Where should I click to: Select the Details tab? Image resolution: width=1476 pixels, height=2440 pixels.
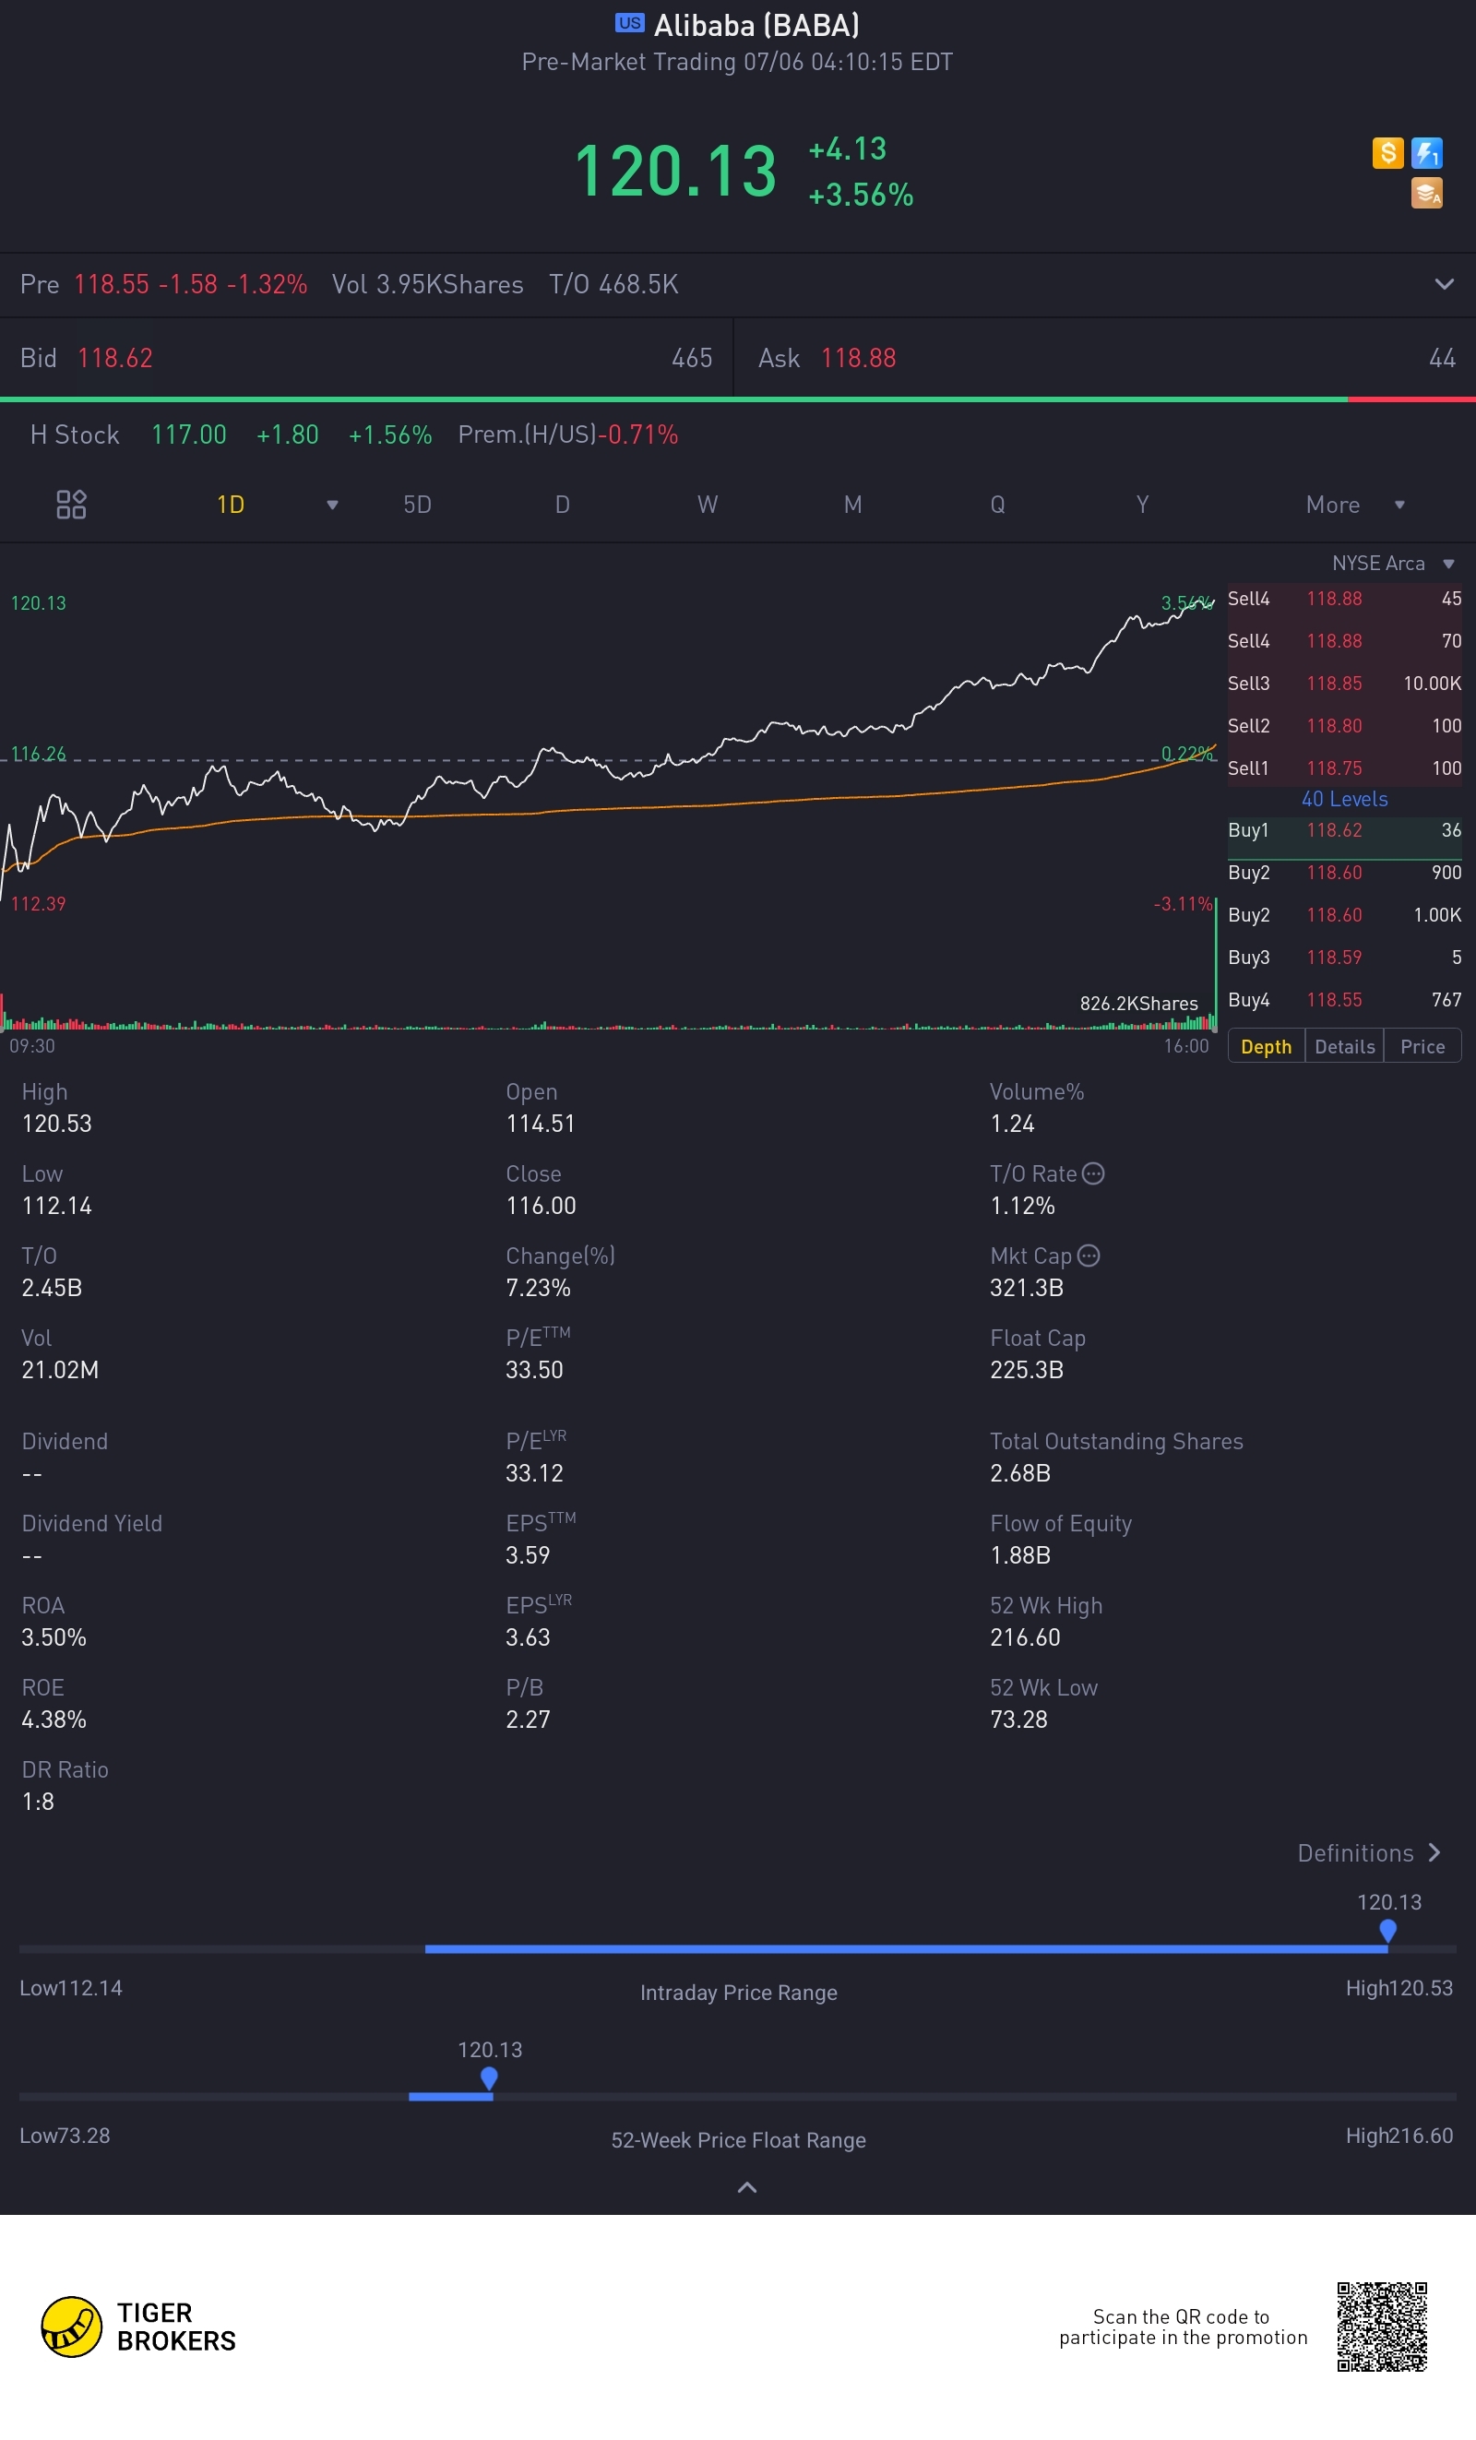pos(1344,1047)
